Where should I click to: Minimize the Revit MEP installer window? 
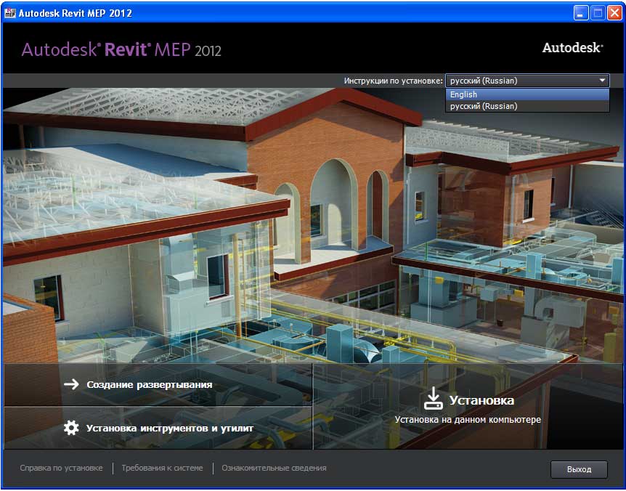[581, 13]
